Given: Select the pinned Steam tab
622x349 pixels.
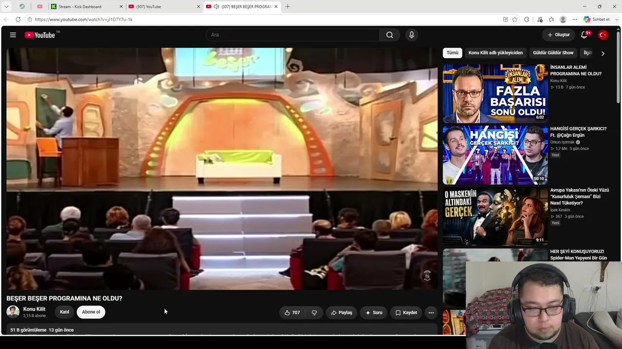Looking at the screenshot, I should pos(22,7).
